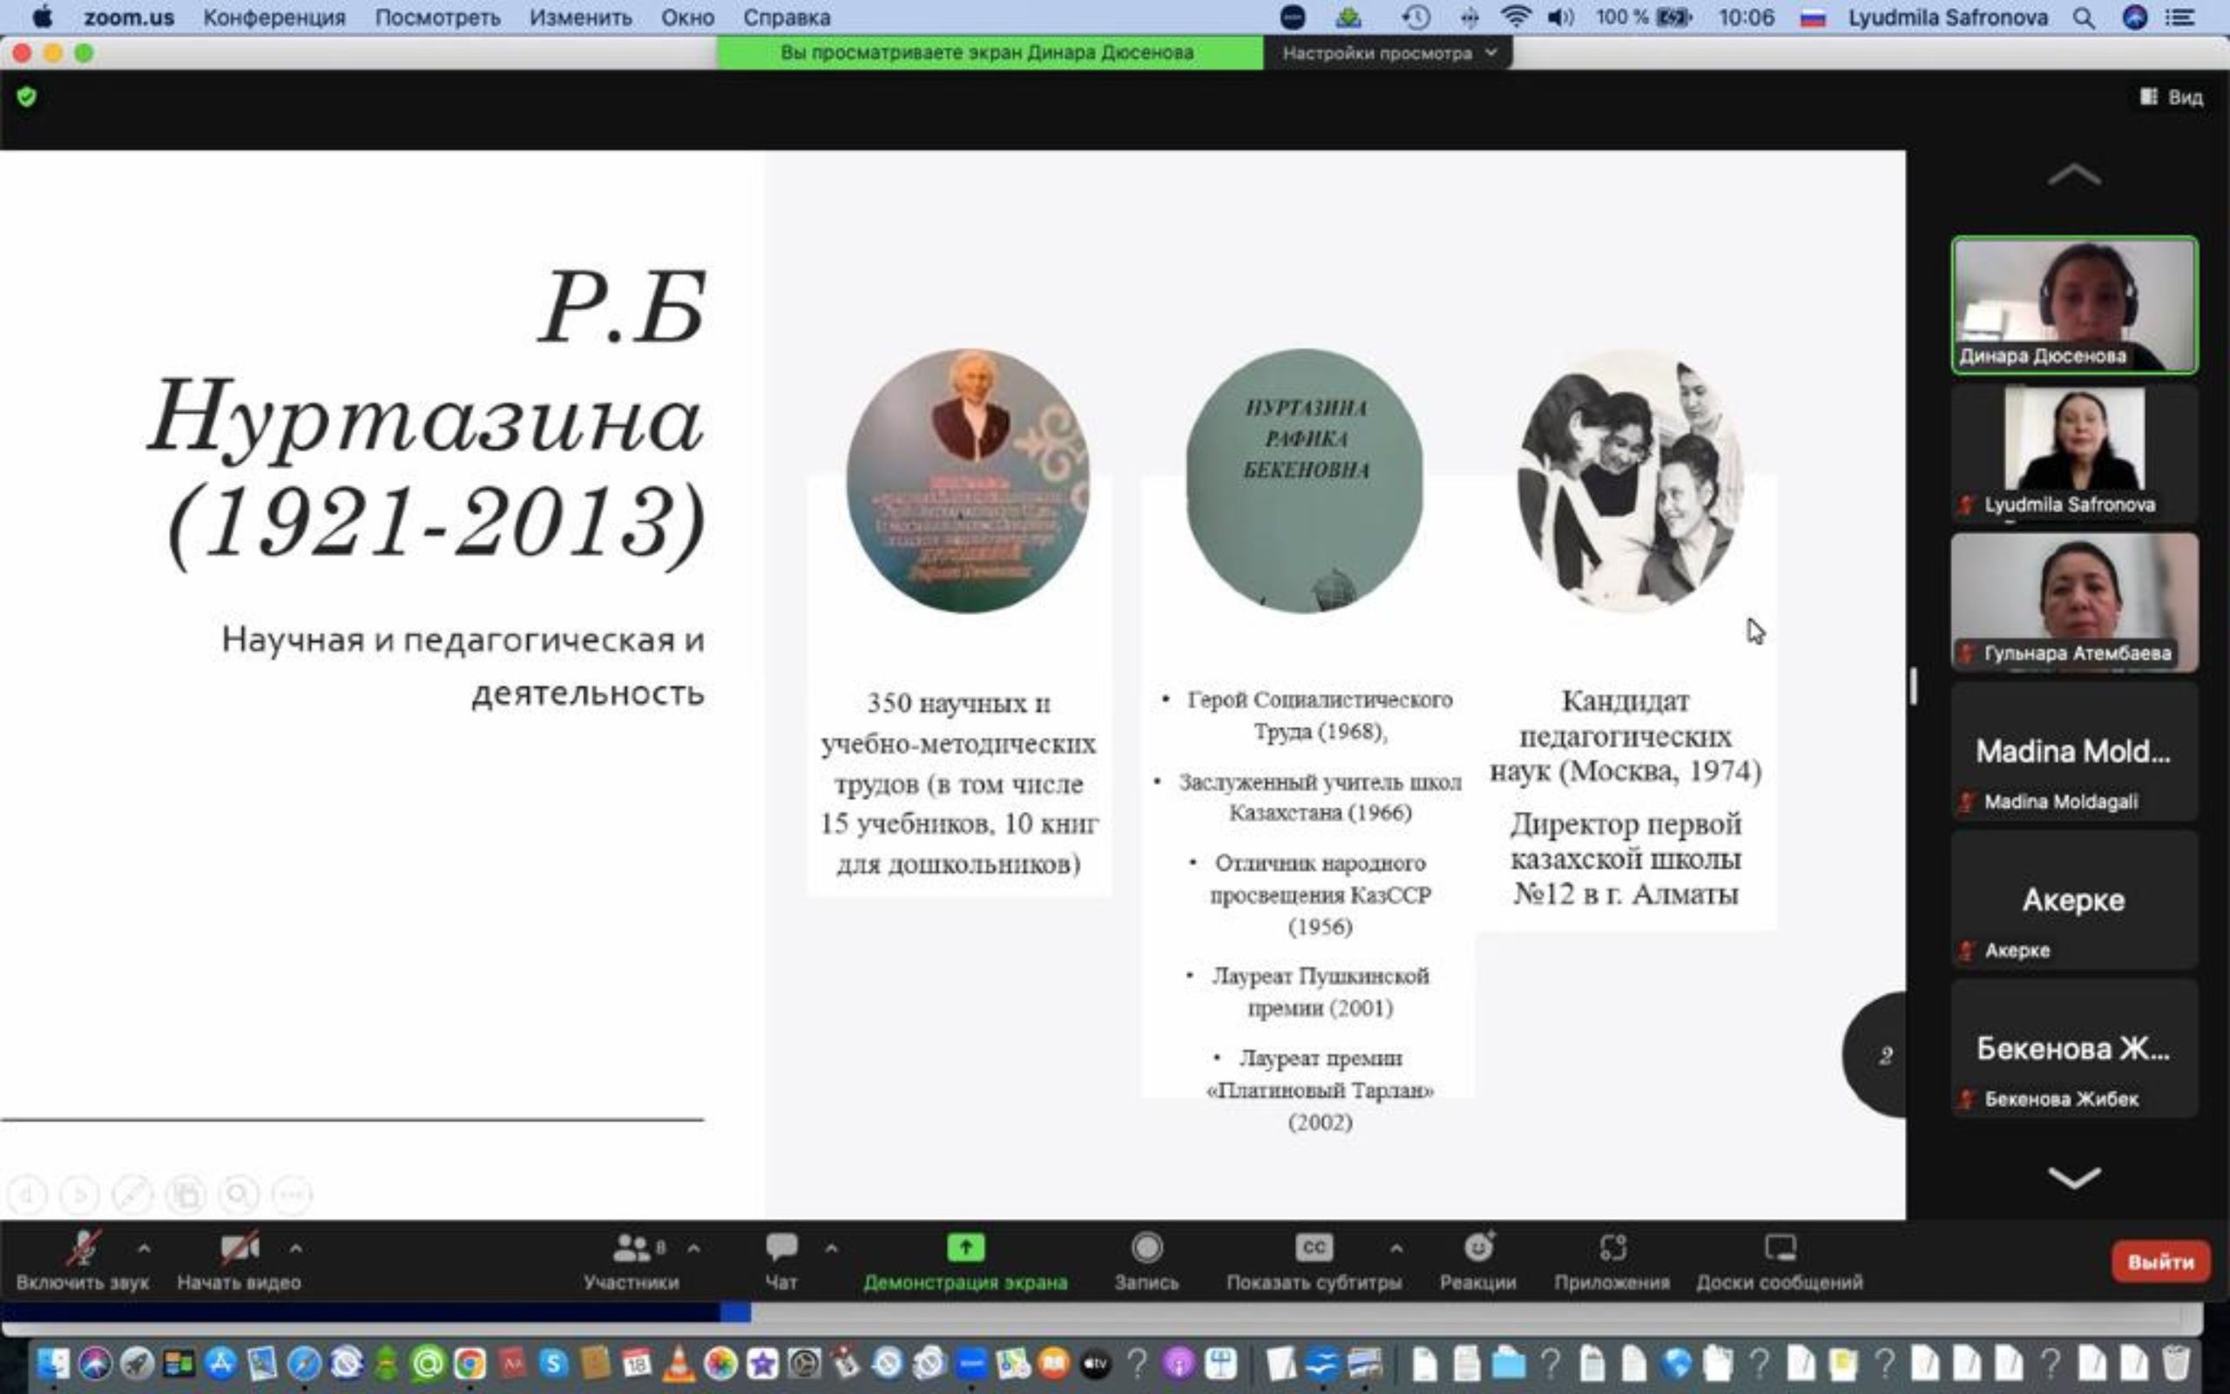This screenshot has height=1394, width=2230.
Task: Click the green encryption shield icon
Action: point(27,97)
